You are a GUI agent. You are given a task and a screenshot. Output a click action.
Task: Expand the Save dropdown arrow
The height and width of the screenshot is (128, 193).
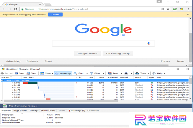pyautogui.click(x=121, y=73)
